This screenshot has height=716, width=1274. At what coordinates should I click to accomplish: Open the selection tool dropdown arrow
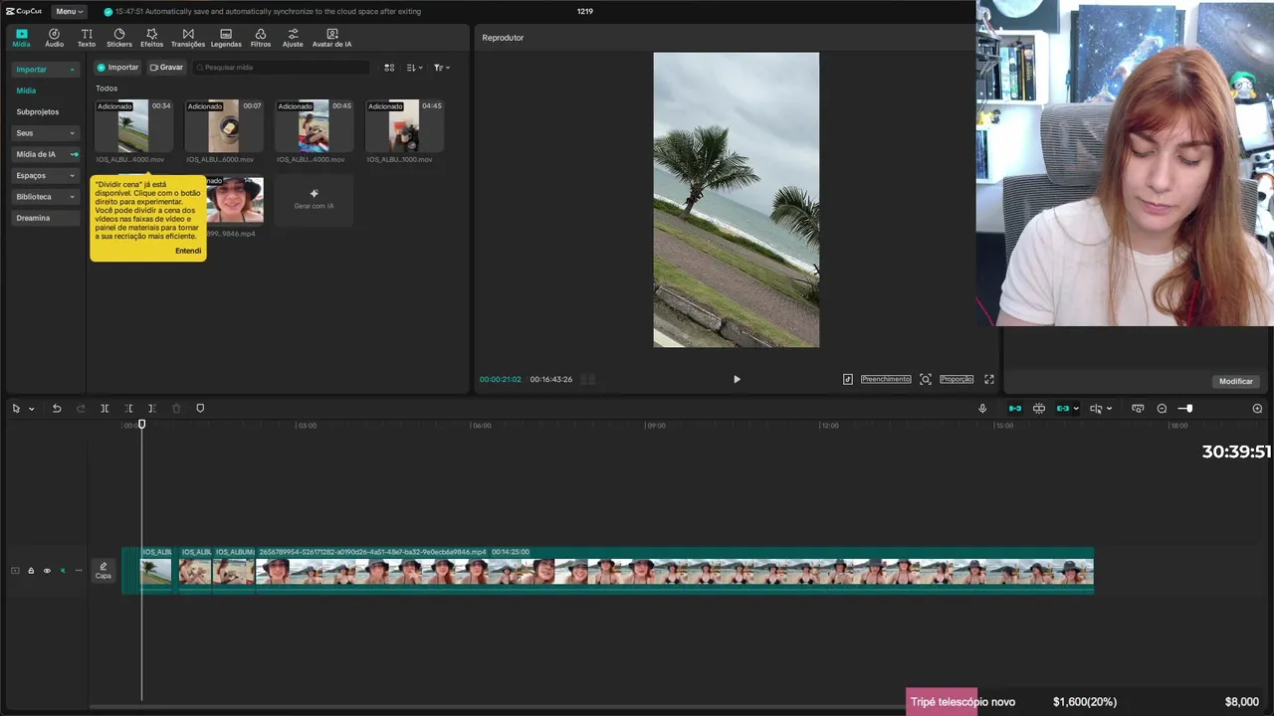(31, 409)
